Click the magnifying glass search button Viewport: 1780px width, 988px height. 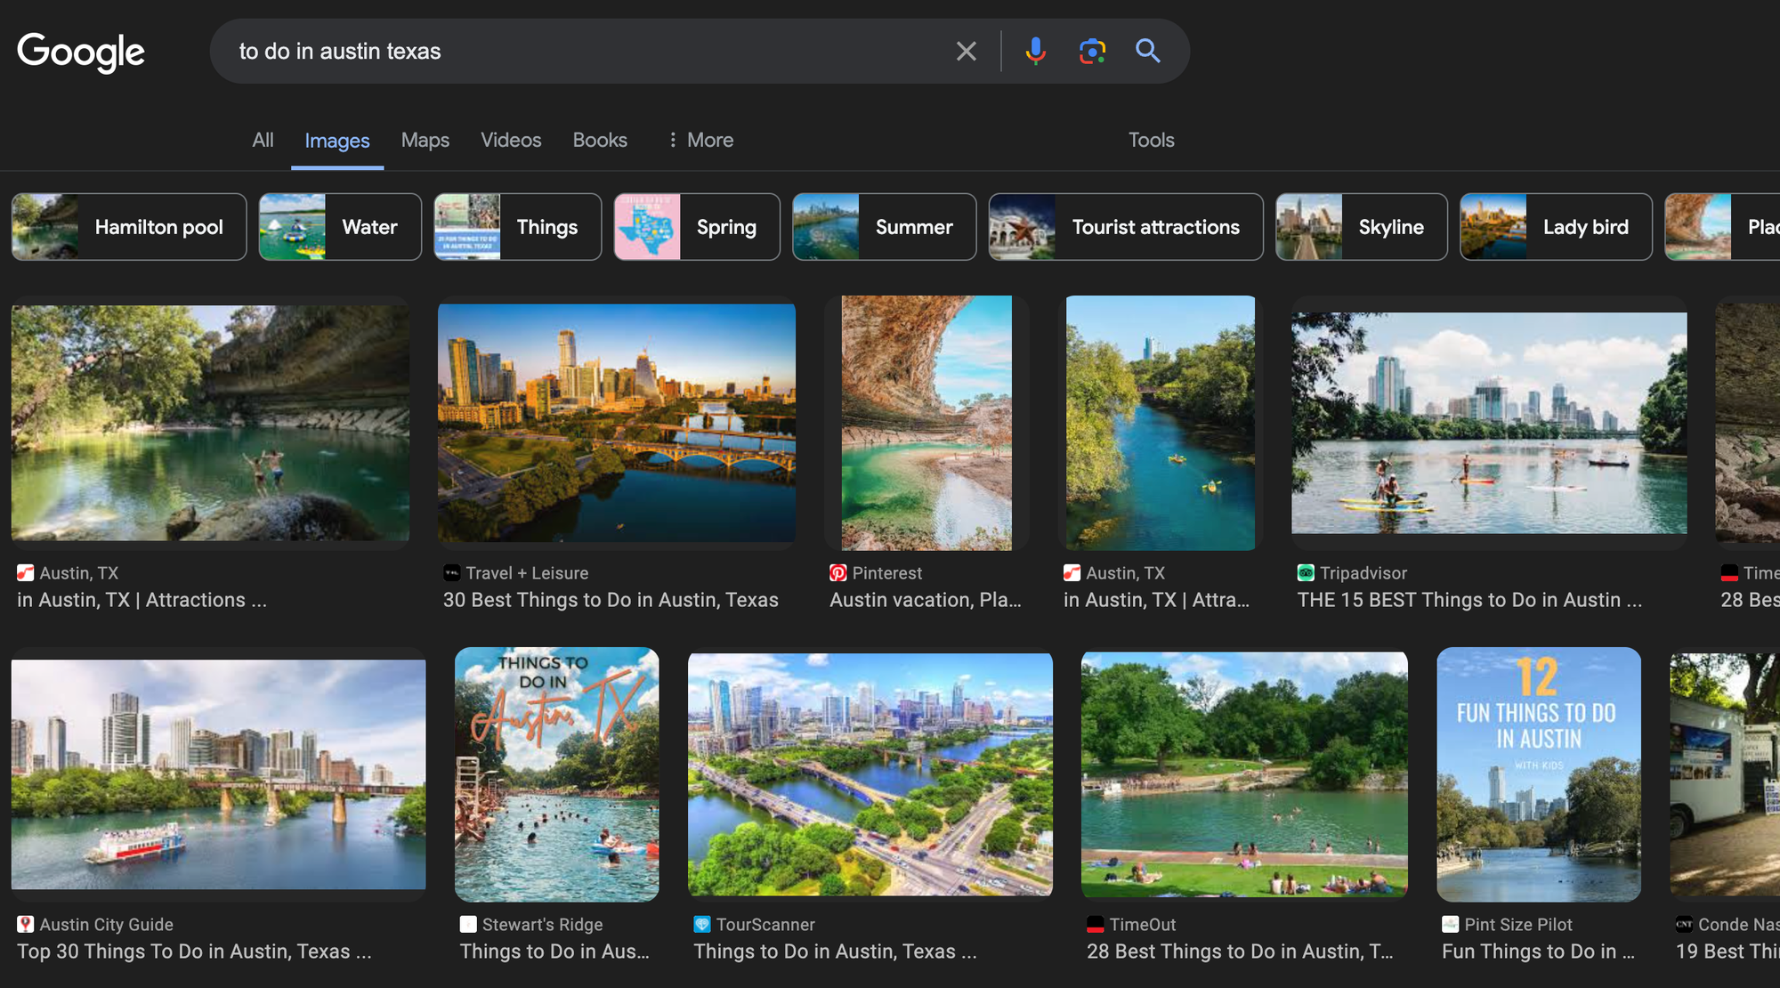tap(1148, 52)
